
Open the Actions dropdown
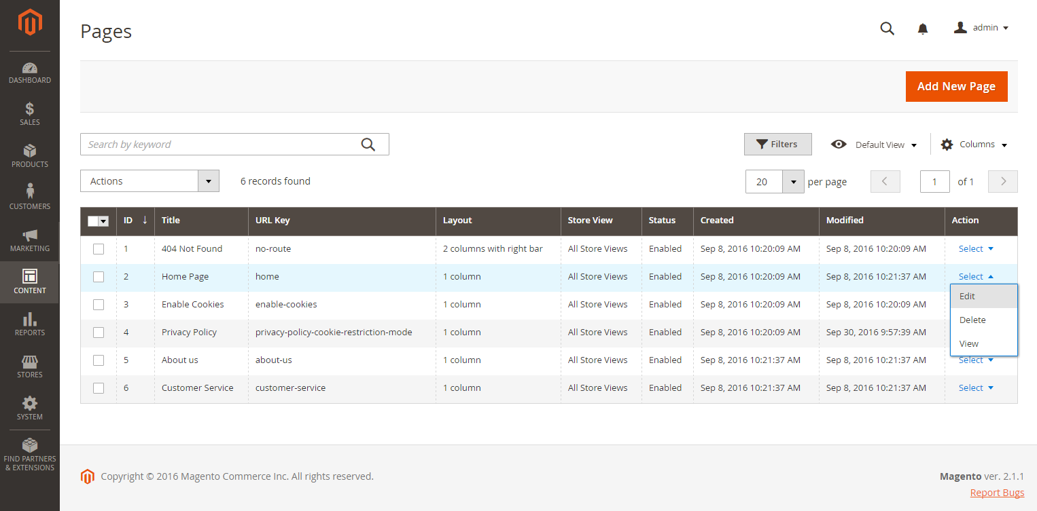150,181
